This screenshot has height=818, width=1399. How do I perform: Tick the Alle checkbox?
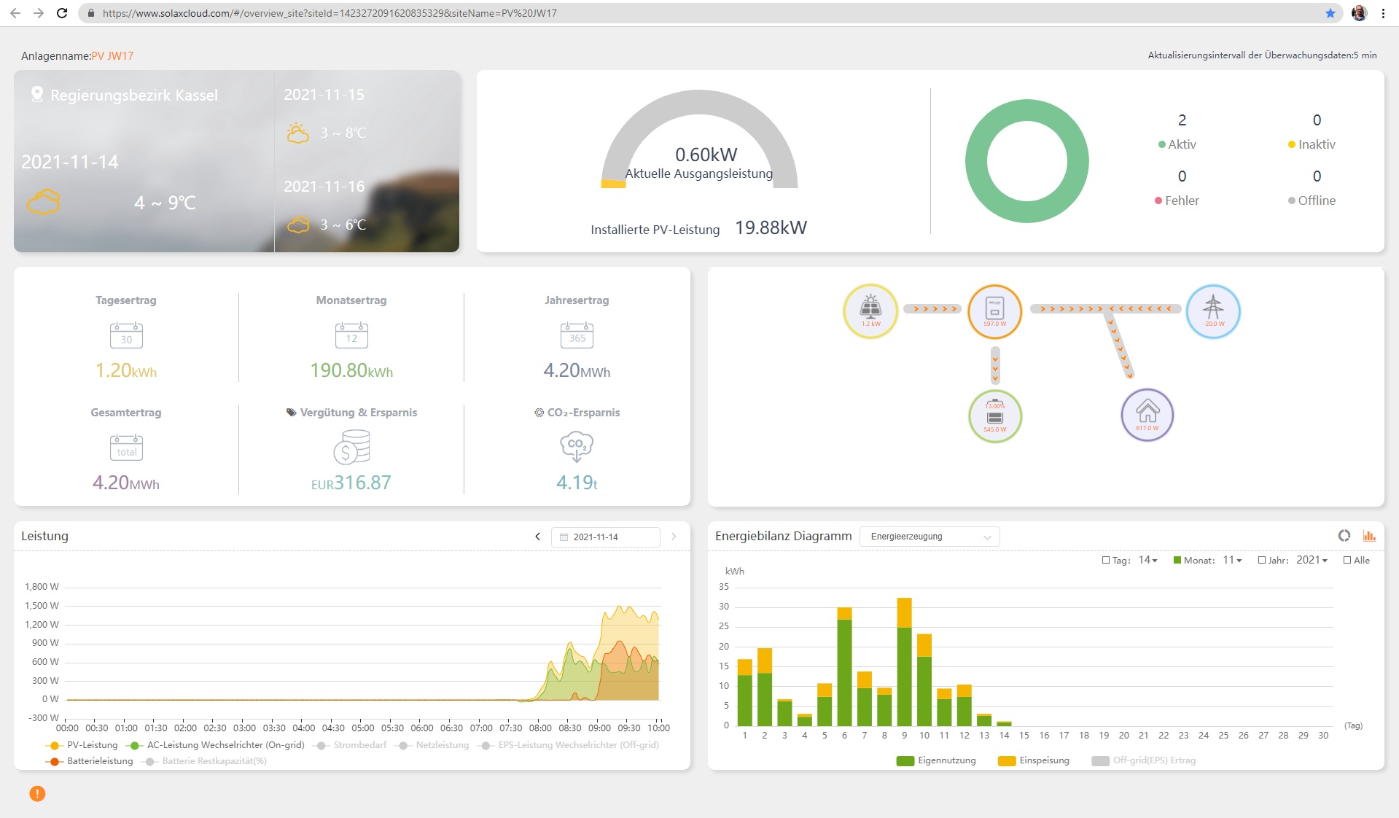(x=1347, y=561)
